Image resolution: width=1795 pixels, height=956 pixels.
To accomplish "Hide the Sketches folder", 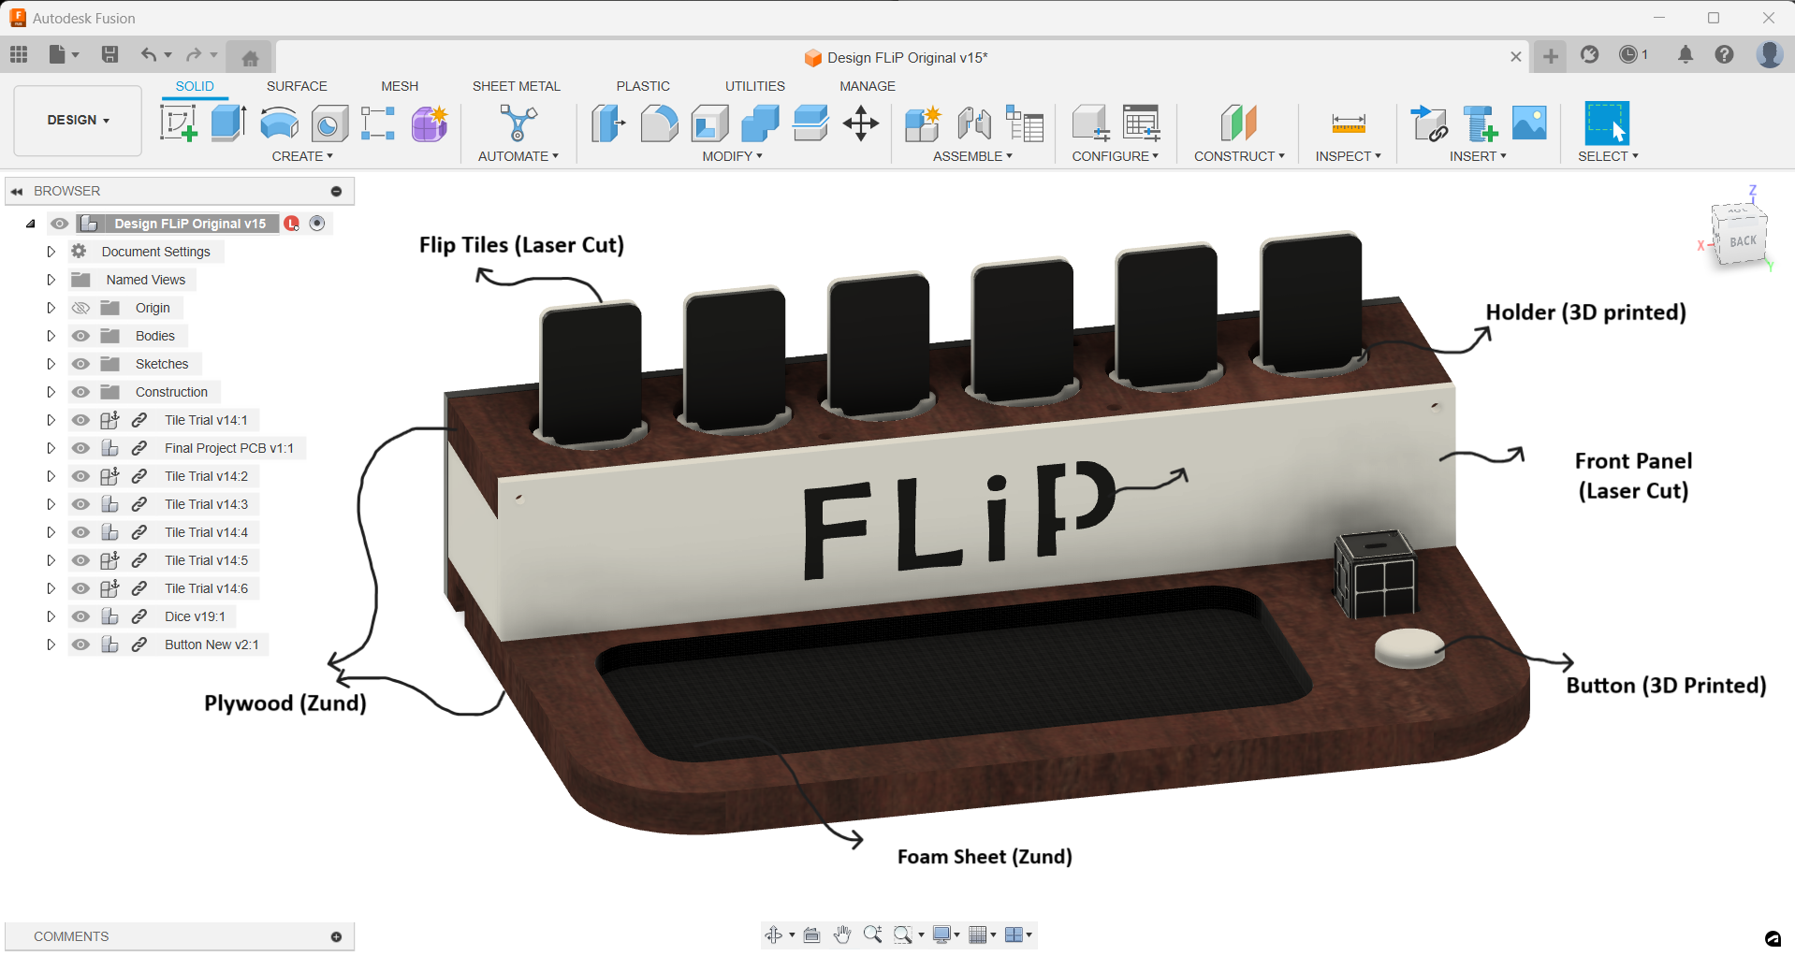I will [81, 364].
